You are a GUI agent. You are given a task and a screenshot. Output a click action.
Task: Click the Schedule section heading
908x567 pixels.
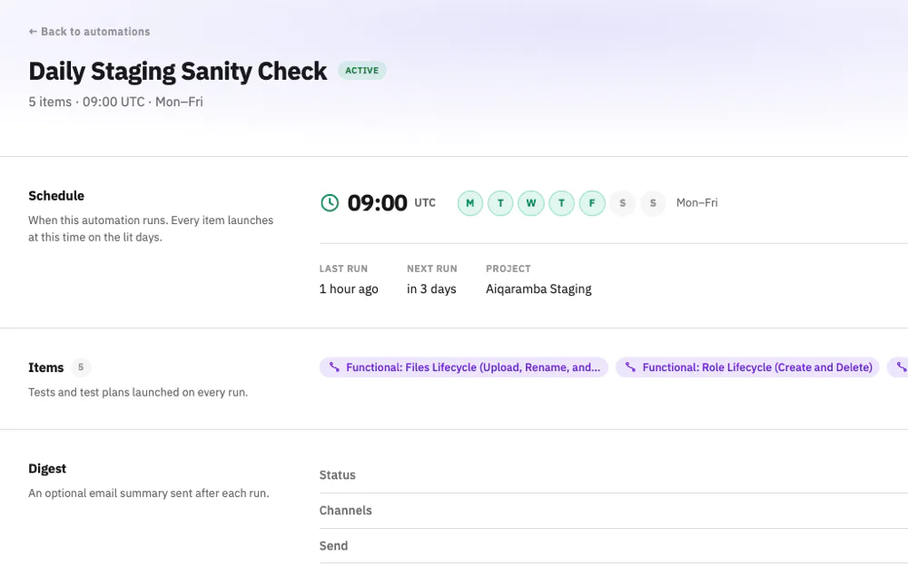56,196
